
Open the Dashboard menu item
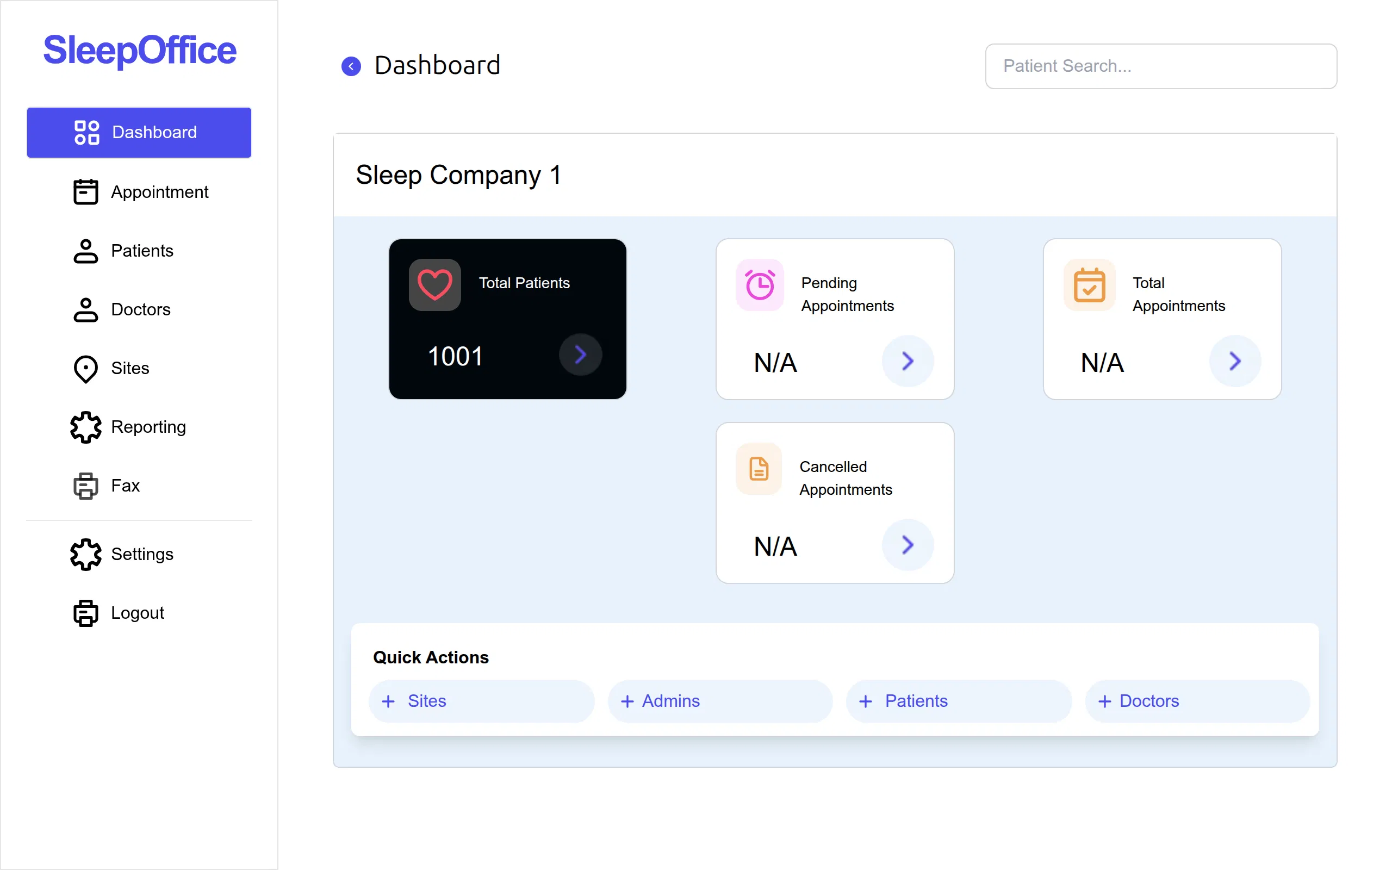(139, 132)
